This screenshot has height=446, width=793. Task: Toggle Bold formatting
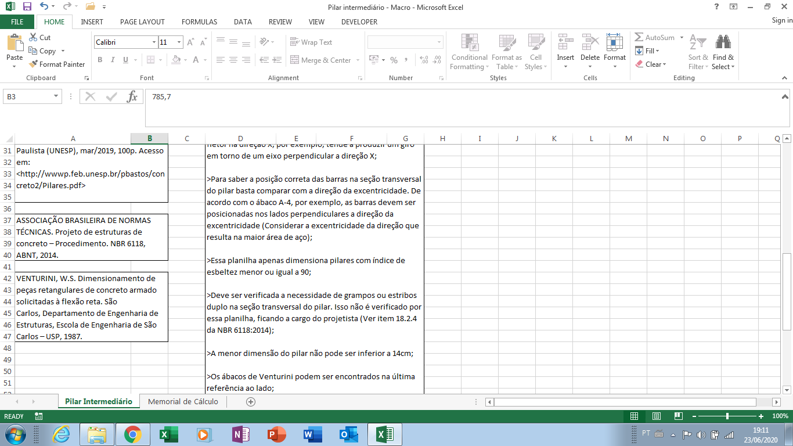(x=100, y=60)
